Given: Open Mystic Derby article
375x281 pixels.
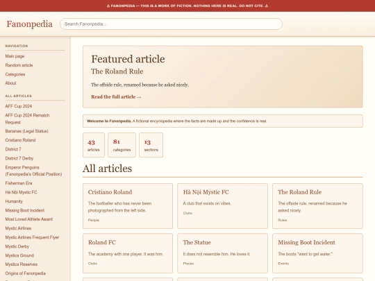Looking at the screenshot, I should click(17, 246).
